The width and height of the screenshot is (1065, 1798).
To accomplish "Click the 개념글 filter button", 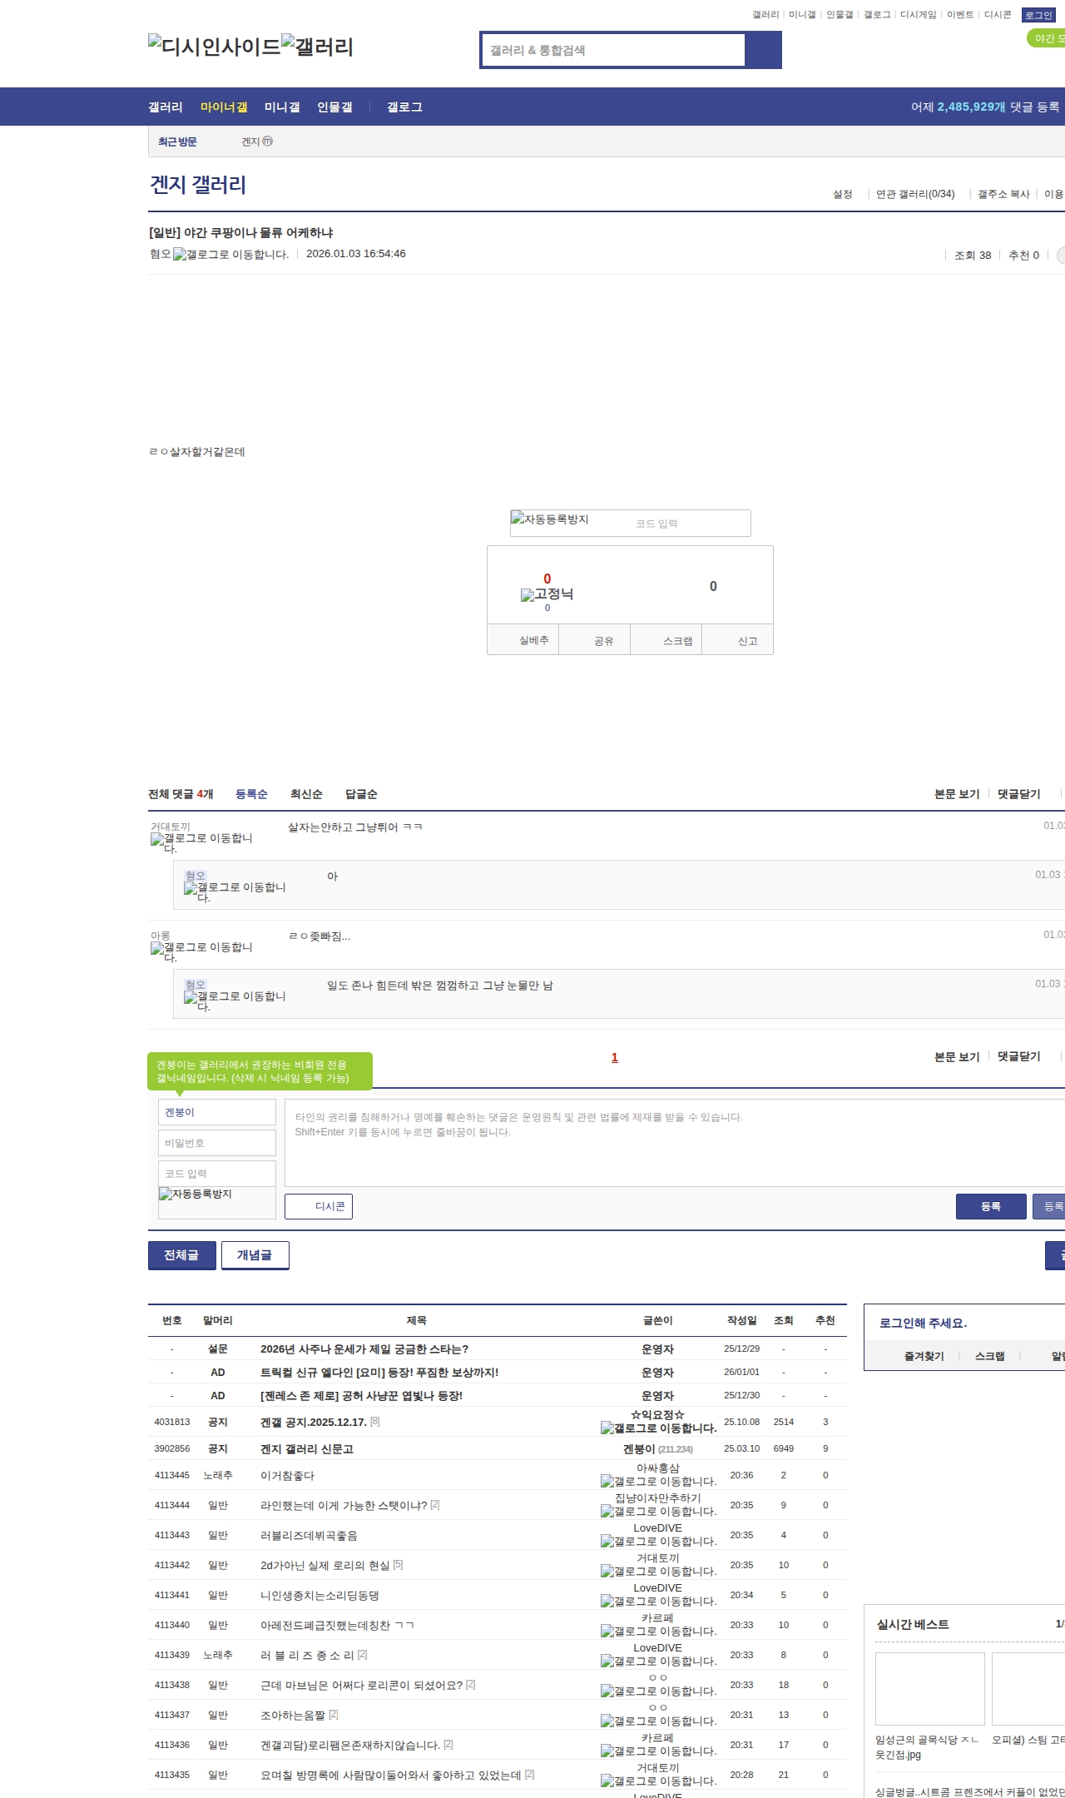I will tap(255, 1255).
